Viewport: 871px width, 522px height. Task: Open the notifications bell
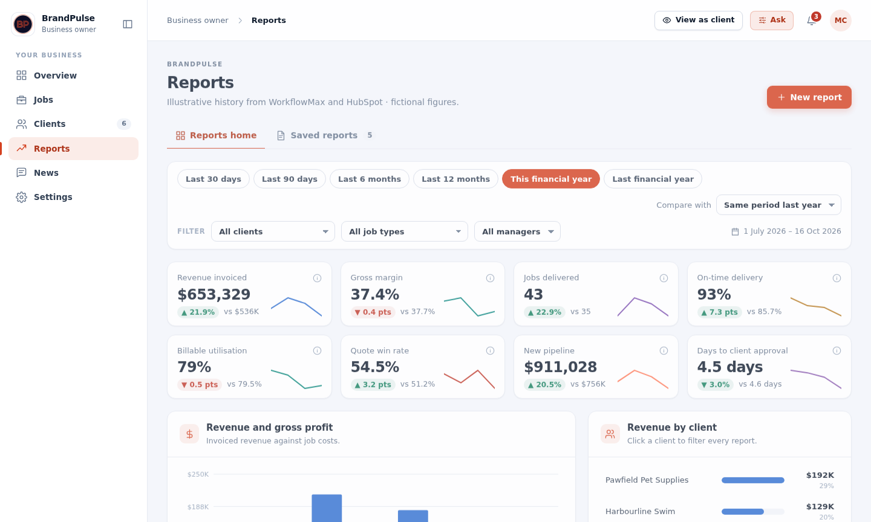[x=812, y=21]
